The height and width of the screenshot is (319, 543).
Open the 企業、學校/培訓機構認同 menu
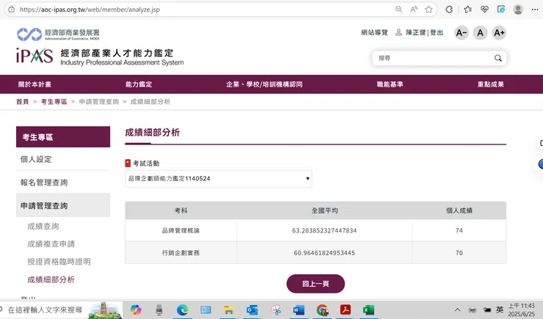[264, 84]
